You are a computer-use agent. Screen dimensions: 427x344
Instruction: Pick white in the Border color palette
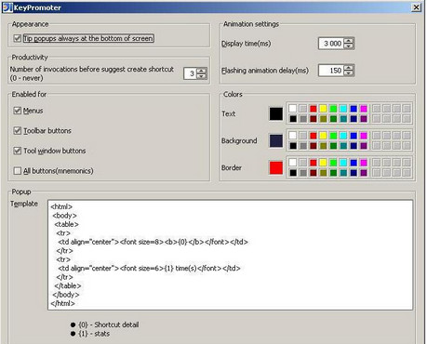tap(293, 163)
